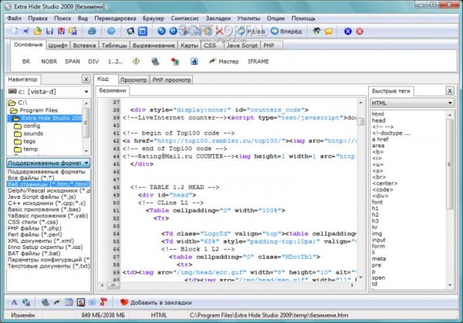The height and width of the screenshot is (323, 463).
Task: Click the red heart bookmark icon
Action: (124, 302)
